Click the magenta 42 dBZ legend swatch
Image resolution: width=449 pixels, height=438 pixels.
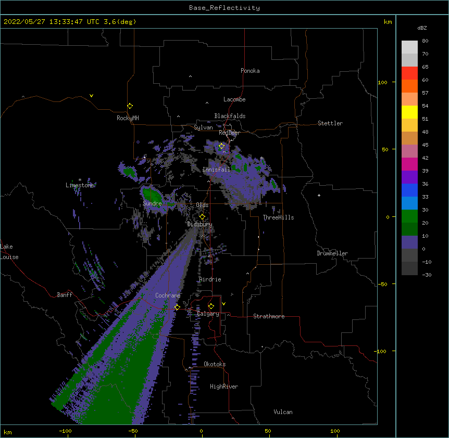tap(409, 164)
